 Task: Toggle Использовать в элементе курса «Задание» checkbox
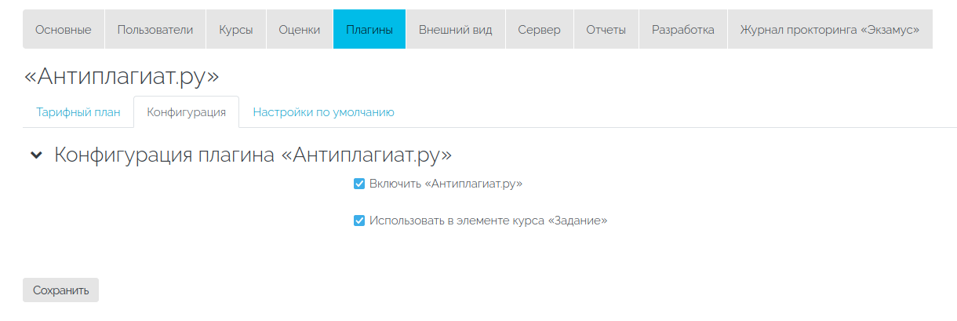pos(359,221)
